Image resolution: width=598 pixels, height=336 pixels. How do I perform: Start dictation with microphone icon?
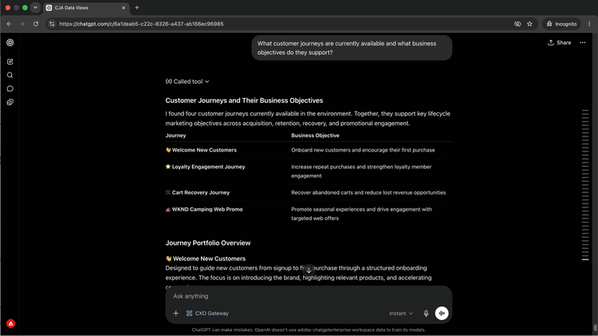[x=426, y=314]
